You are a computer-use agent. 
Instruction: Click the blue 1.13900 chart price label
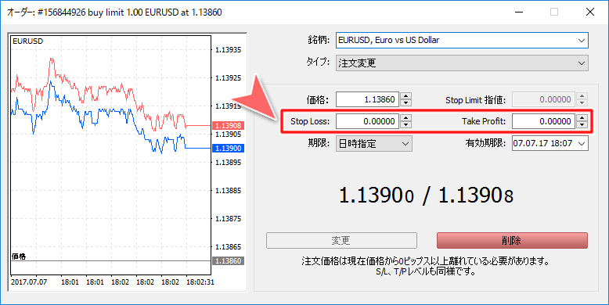[228, 149]
